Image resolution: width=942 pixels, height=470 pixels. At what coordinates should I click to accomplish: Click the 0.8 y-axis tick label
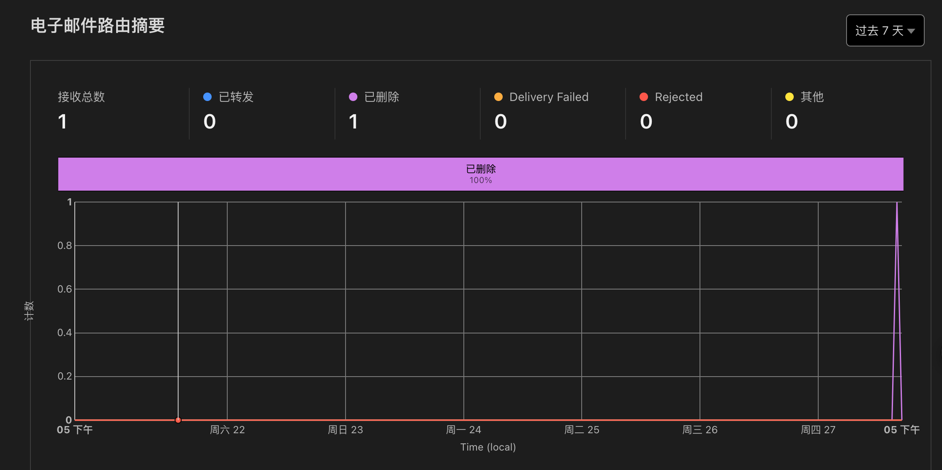65,246
